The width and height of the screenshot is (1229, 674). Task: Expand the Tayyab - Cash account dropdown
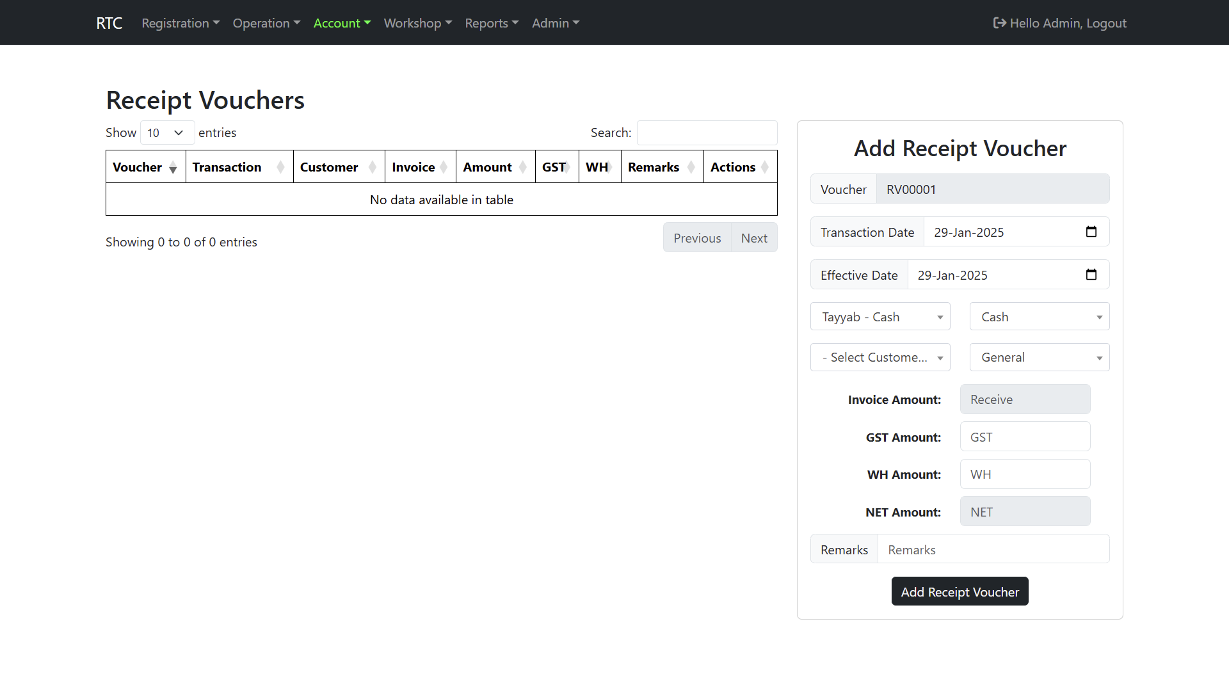point(880,317)
